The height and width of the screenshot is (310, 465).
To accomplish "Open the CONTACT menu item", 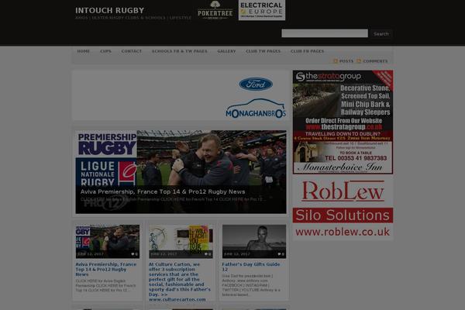I will tap(132, 51).
